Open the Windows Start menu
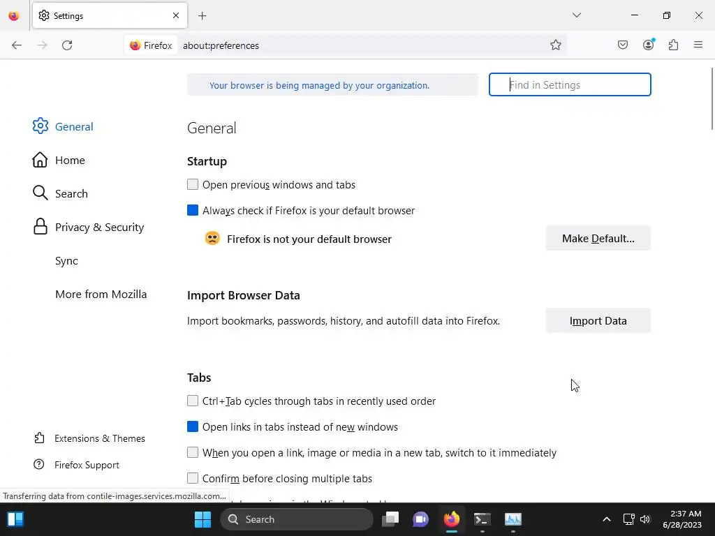This screenshot has height=536, width=715. 202,519
